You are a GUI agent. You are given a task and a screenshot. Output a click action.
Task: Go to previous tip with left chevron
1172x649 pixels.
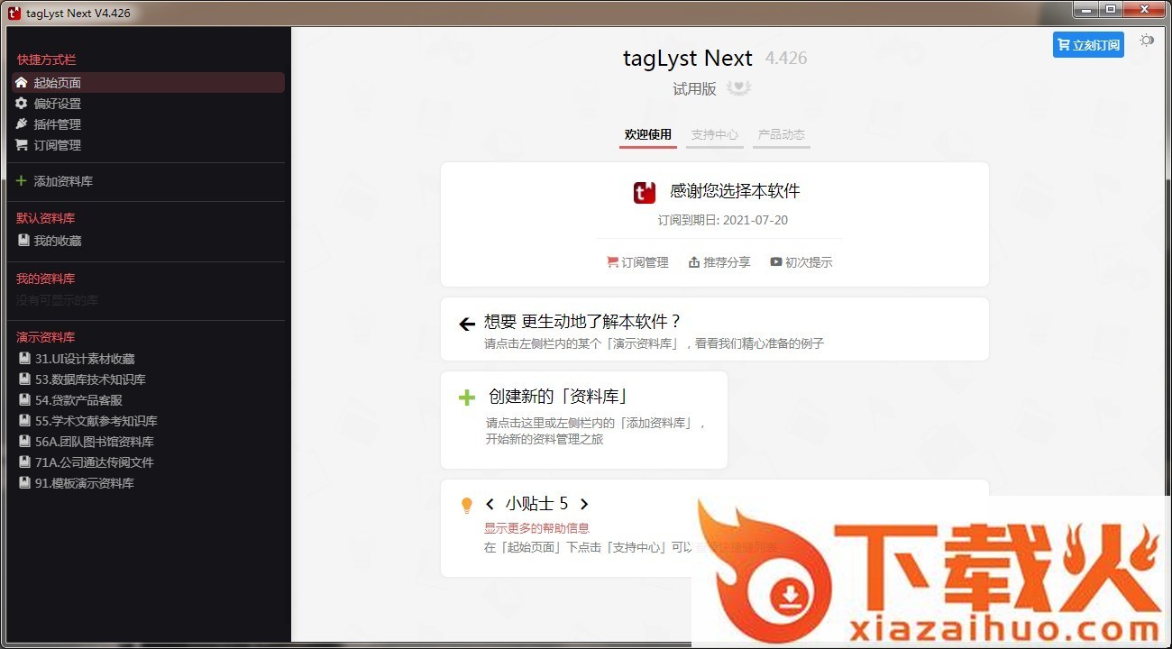(490, 505)
